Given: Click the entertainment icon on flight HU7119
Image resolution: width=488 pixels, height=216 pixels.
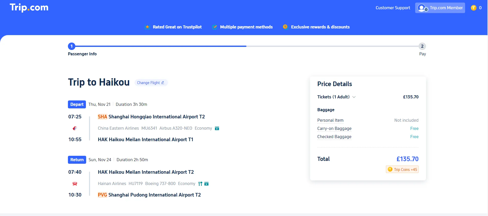Looking at the screenshot, I should pyautogui.click(x=206, y=184).
